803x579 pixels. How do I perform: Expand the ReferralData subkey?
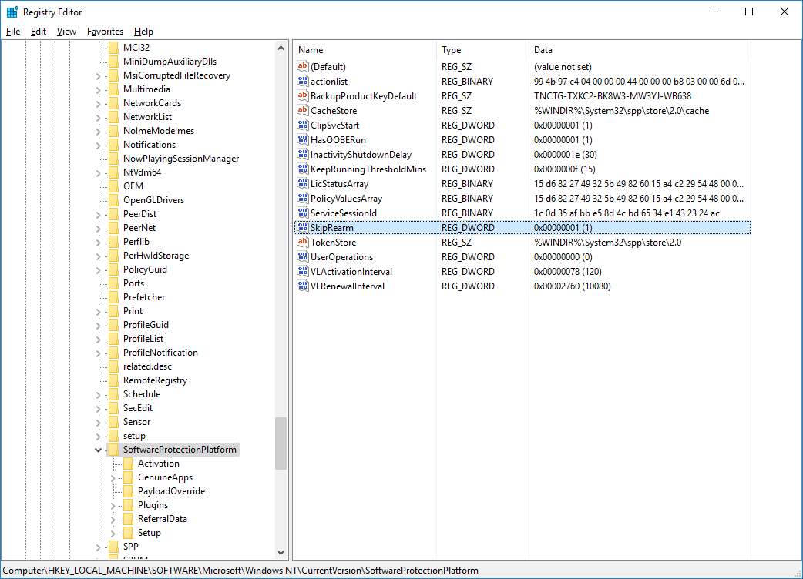point(113,519)
